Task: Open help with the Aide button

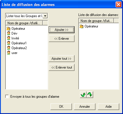Action: (x=108, y=107)
